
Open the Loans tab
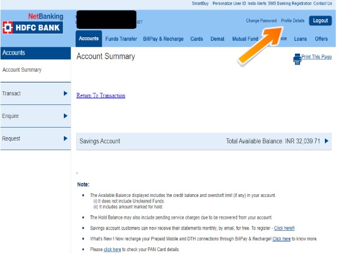tap(301, 39)
